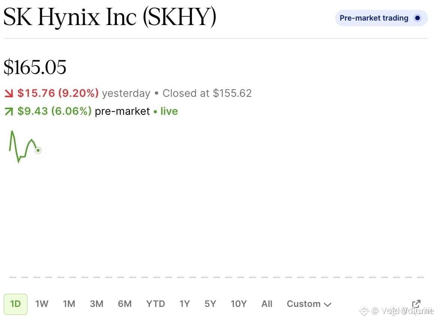Screen dimensions: 437x320
Task: Switch to the 5Y range
Action: (x=210, y=304)
